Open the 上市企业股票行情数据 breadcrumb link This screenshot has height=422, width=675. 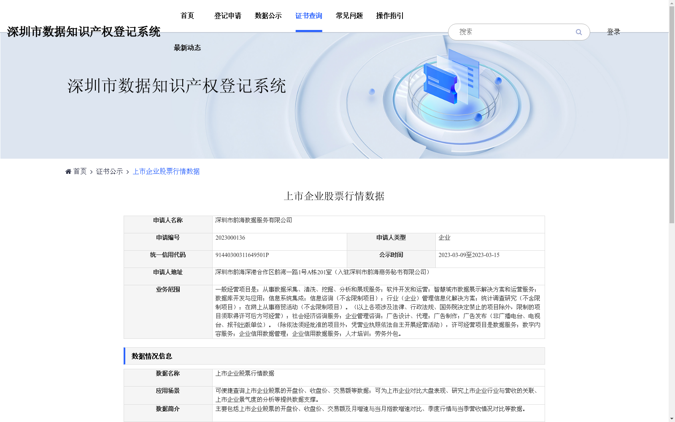tap(166, 171)
